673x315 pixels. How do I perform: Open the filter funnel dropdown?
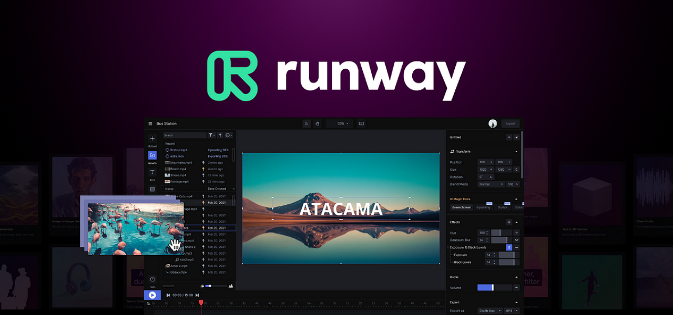pos(211,135)
